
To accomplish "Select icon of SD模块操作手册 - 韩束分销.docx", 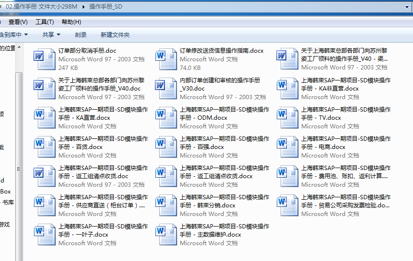I will pyautogui.click(x=166, y=205).
